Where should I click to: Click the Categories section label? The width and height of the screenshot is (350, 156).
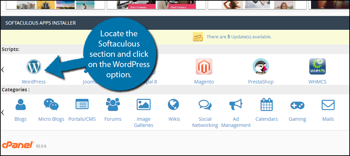16,90
